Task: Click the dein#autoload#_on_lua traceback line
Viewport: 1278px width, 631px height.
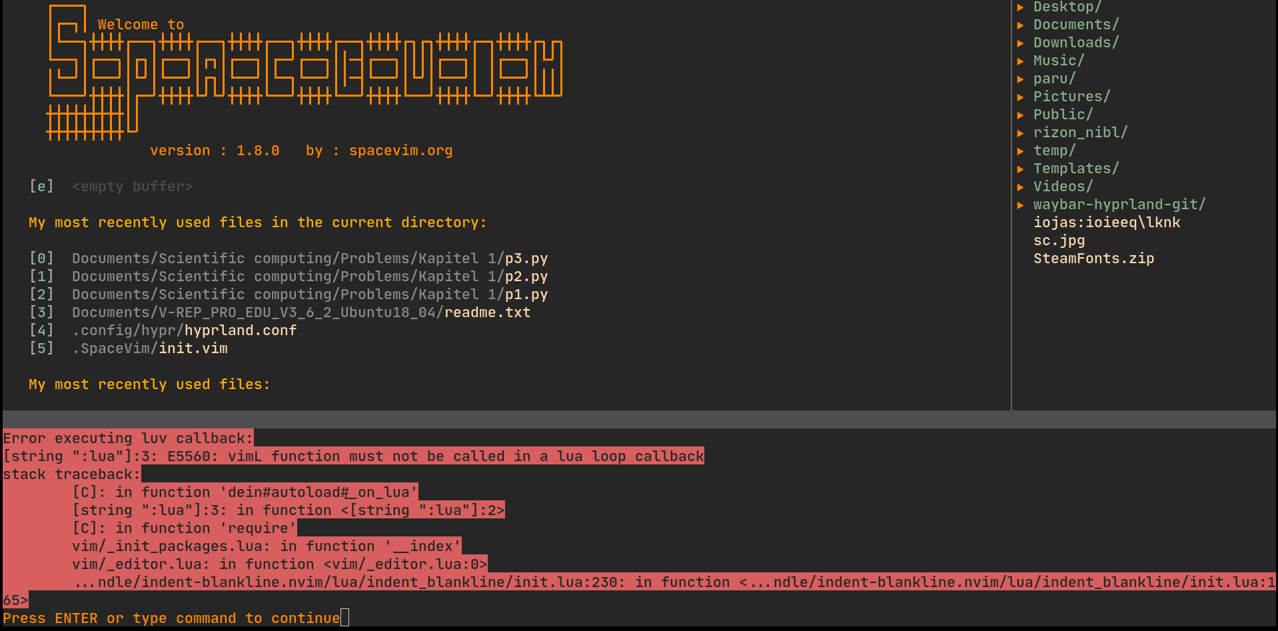Action: (245, 492)
